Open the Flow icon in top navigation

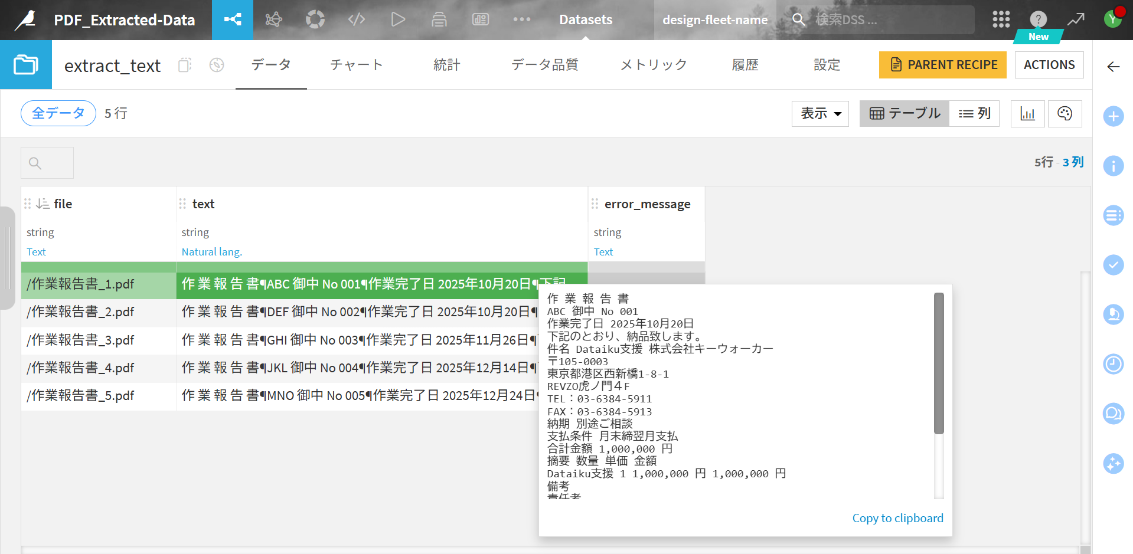point(233,19)
